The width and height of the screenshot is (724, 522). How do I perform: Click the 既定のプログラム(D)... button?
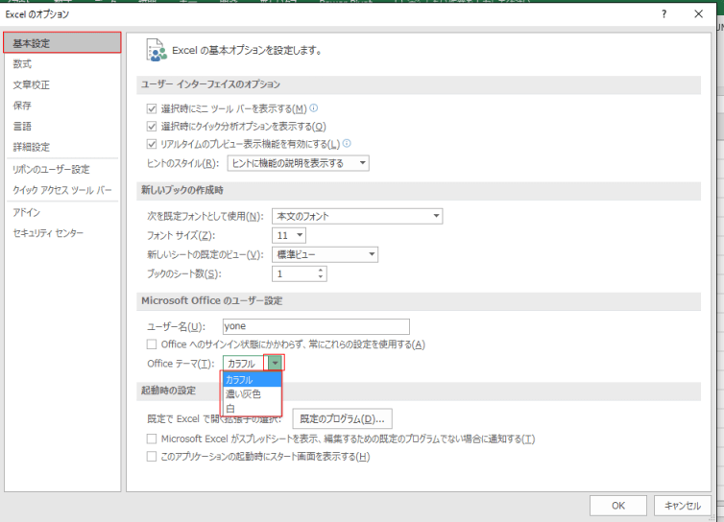pyautogui.click(x=342, y=418)
